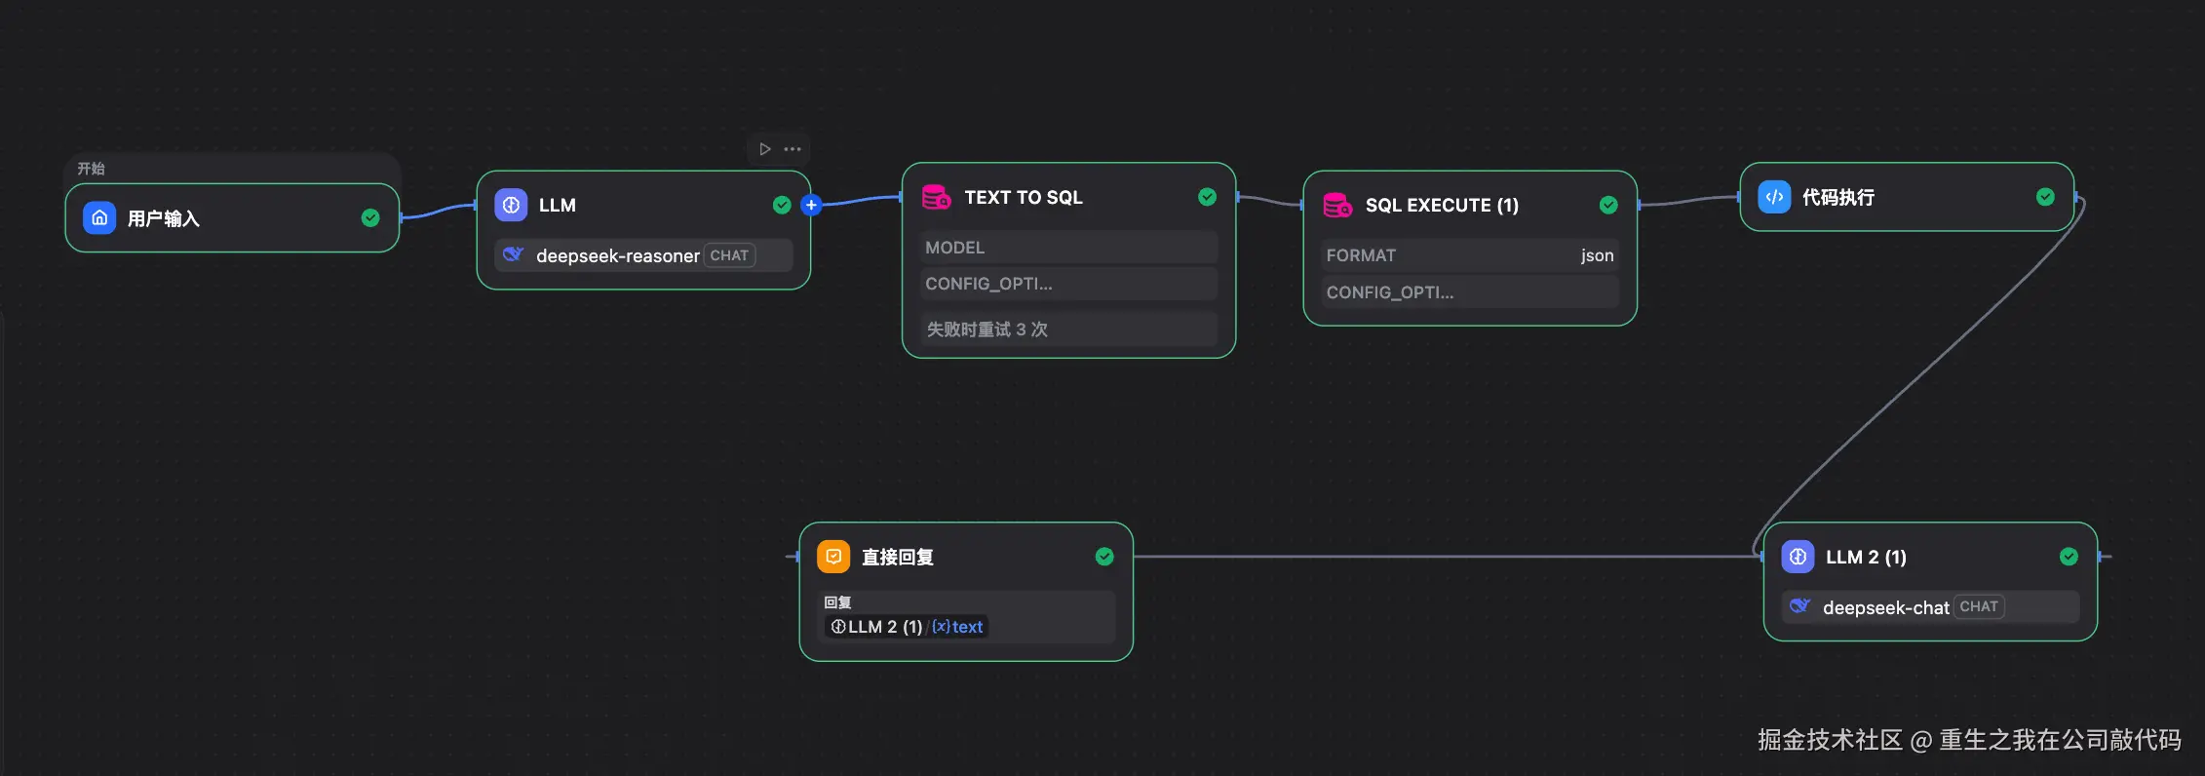The image size is (2205, 776).
Task: Click the FORMAT json row
Action: 1469,255
